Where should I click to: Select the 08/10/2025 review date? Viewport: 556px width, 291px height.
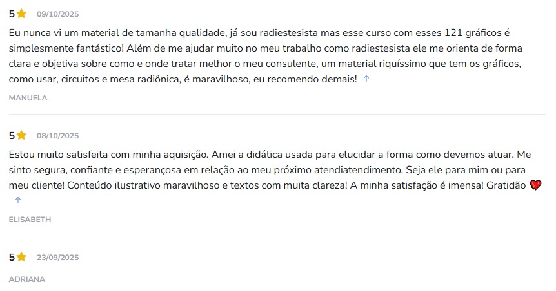click(58, 136)
